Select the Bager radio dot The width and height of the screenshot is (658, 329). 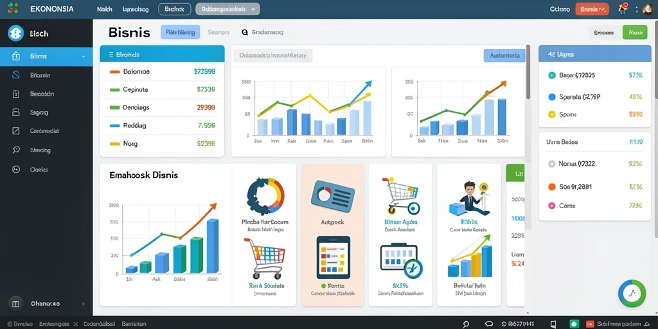(x=552, y=76)
